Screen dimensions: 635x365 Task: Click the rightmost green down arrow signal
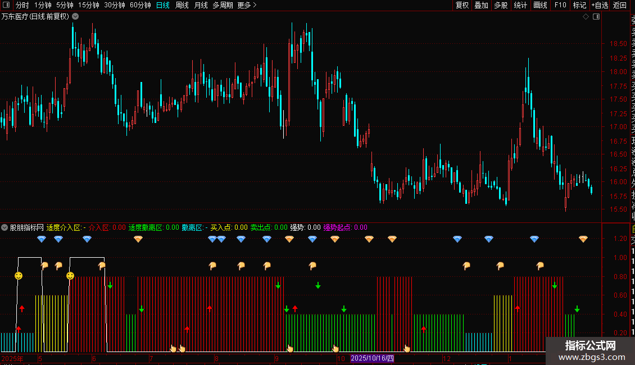pos(577,309)
